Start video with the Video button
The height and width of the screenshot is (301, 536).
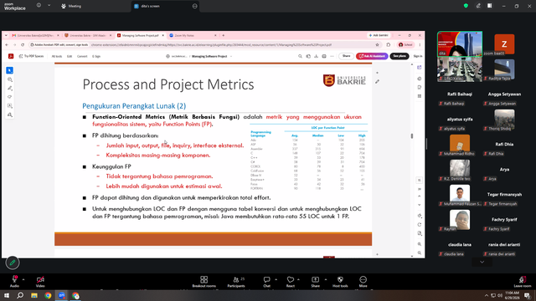40,281
